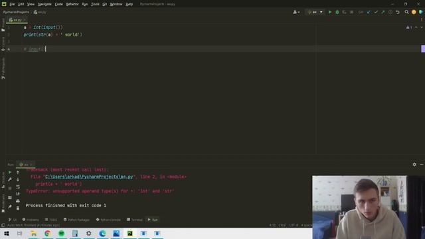Open Git history clock icon

click(x=390, y=12)
